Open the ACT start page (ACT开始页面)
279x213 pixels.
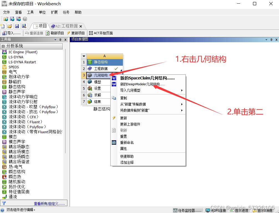click(x=101, y=33)
